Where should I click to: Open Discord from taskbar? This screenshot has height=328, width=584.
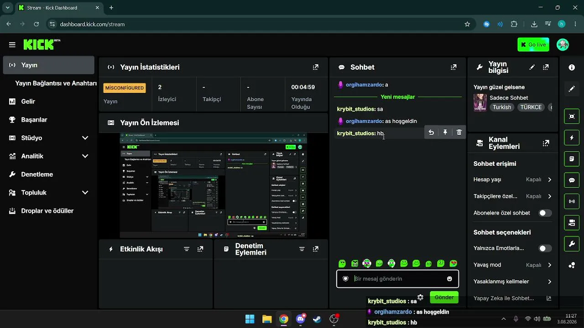(x=301, y=319)
